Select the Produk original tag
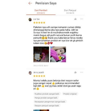The width and height of the screenshot is (111, 111). click(x=70, y=94)
